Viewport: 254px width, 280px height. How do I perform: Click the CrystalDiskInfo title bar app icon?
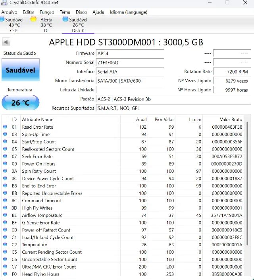point(4,2)
